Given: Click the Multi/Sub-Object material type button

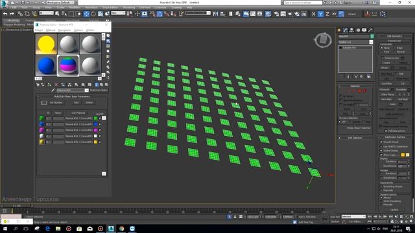Looking at the screenshot, I should [x=99, y=91].
